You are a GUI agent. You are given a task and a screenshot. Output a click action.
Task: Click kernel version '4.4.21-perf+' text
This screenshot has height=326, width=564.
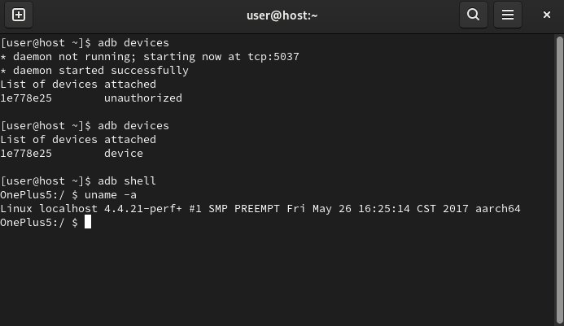pos(143,209)
